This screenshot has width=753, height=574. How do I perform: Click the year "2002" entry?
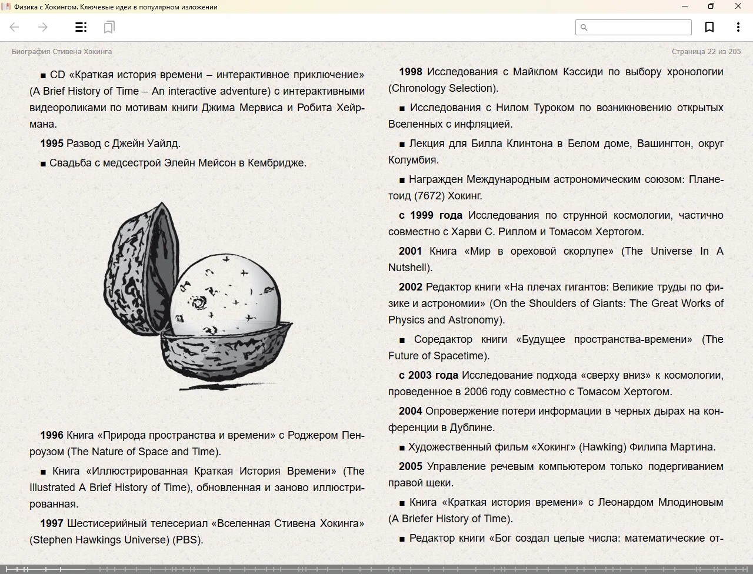(x=411, y=287)
